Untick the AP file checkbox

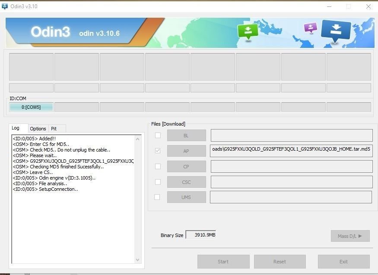(158, 151)
